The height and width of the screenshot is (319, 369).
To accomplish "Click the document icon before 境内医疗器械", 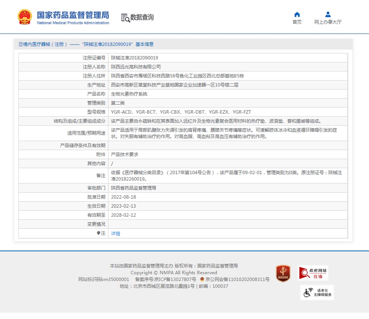I will (21, 44).
